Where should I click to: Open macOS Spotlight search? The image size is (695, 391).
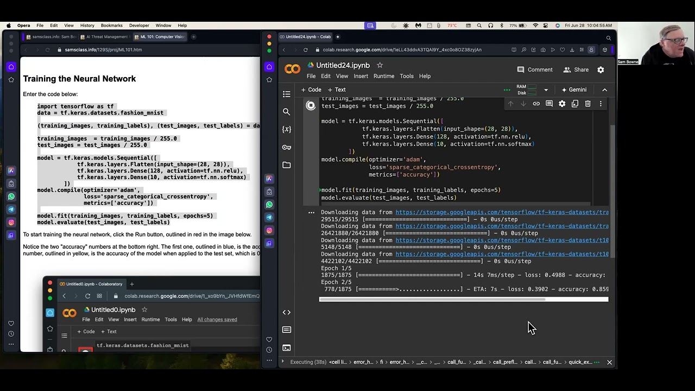point(479,26)
